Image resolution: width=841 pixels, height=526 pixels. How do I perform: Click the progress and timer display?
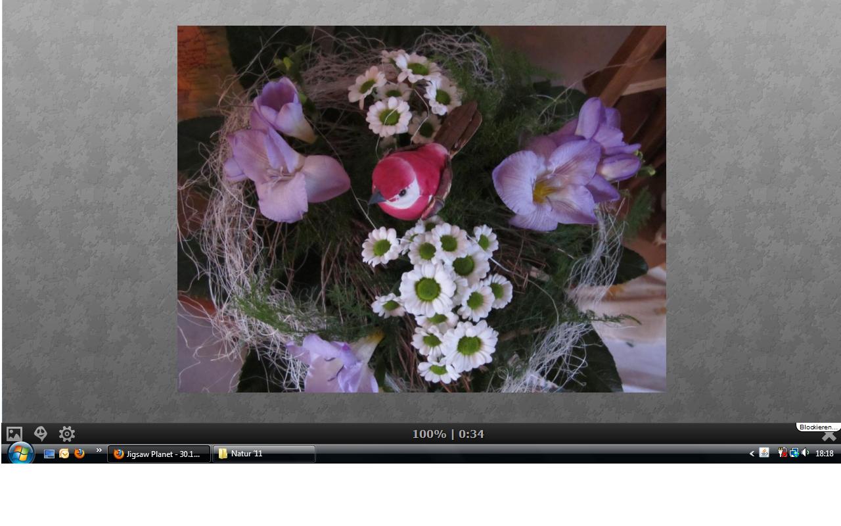coord(448,434)
